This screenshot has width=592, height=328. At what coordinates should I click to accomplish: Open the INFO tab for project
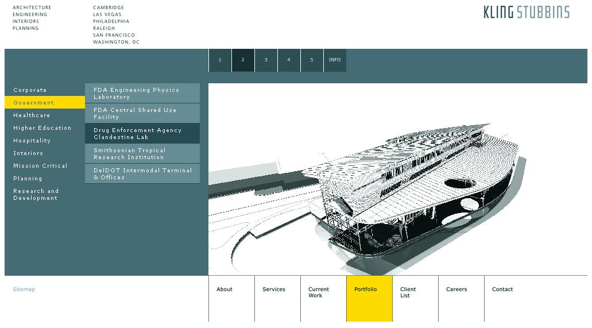click(x=335, y=60)
